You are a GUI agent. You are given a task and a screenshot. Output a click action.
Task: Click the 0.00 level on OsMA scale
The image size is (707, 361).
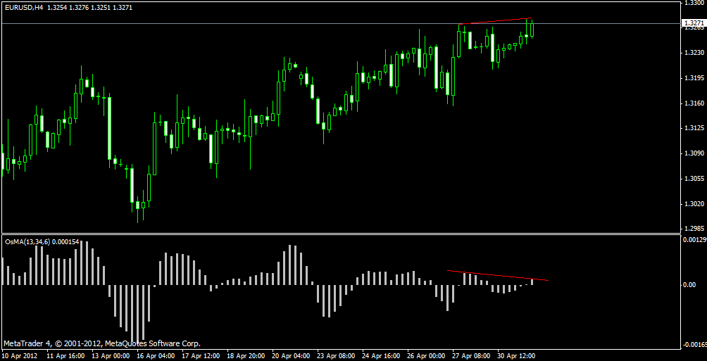click(691, 285)
